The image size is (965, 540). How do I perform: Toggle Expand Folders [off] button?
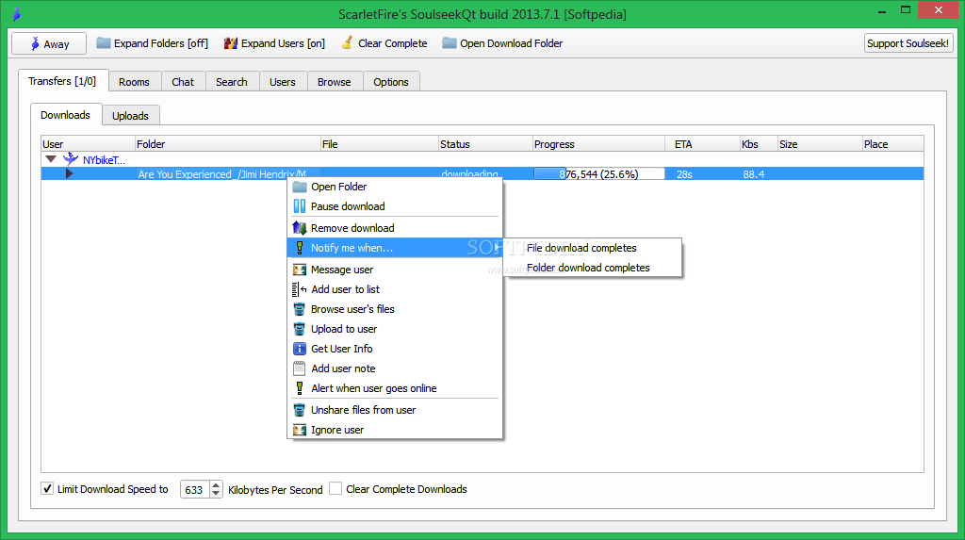coord(153,43)
